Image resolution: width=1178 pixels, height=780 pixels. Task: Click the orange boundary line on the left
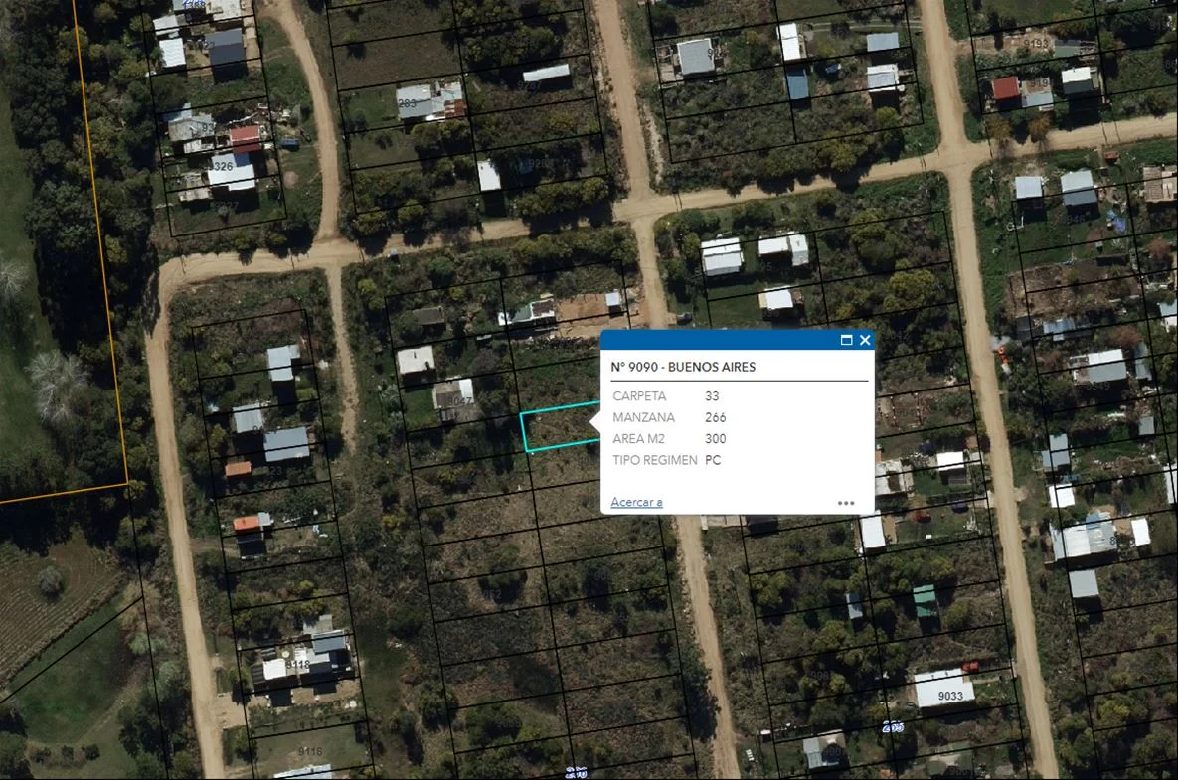coord(99,248)
